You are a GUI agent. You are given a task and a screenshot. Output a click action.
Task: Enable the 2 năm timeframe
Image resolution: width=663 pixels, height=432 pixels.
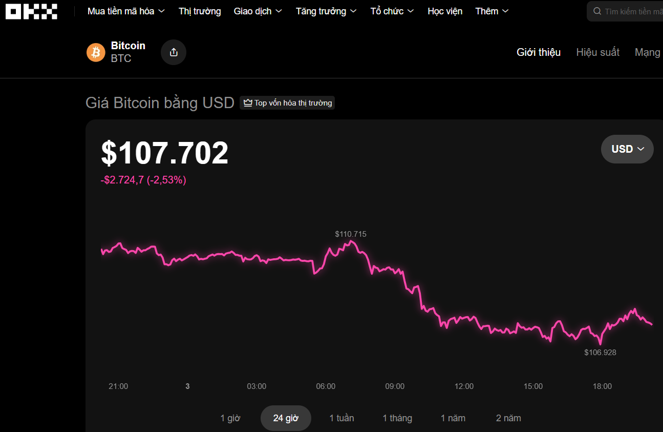point(508,418)
